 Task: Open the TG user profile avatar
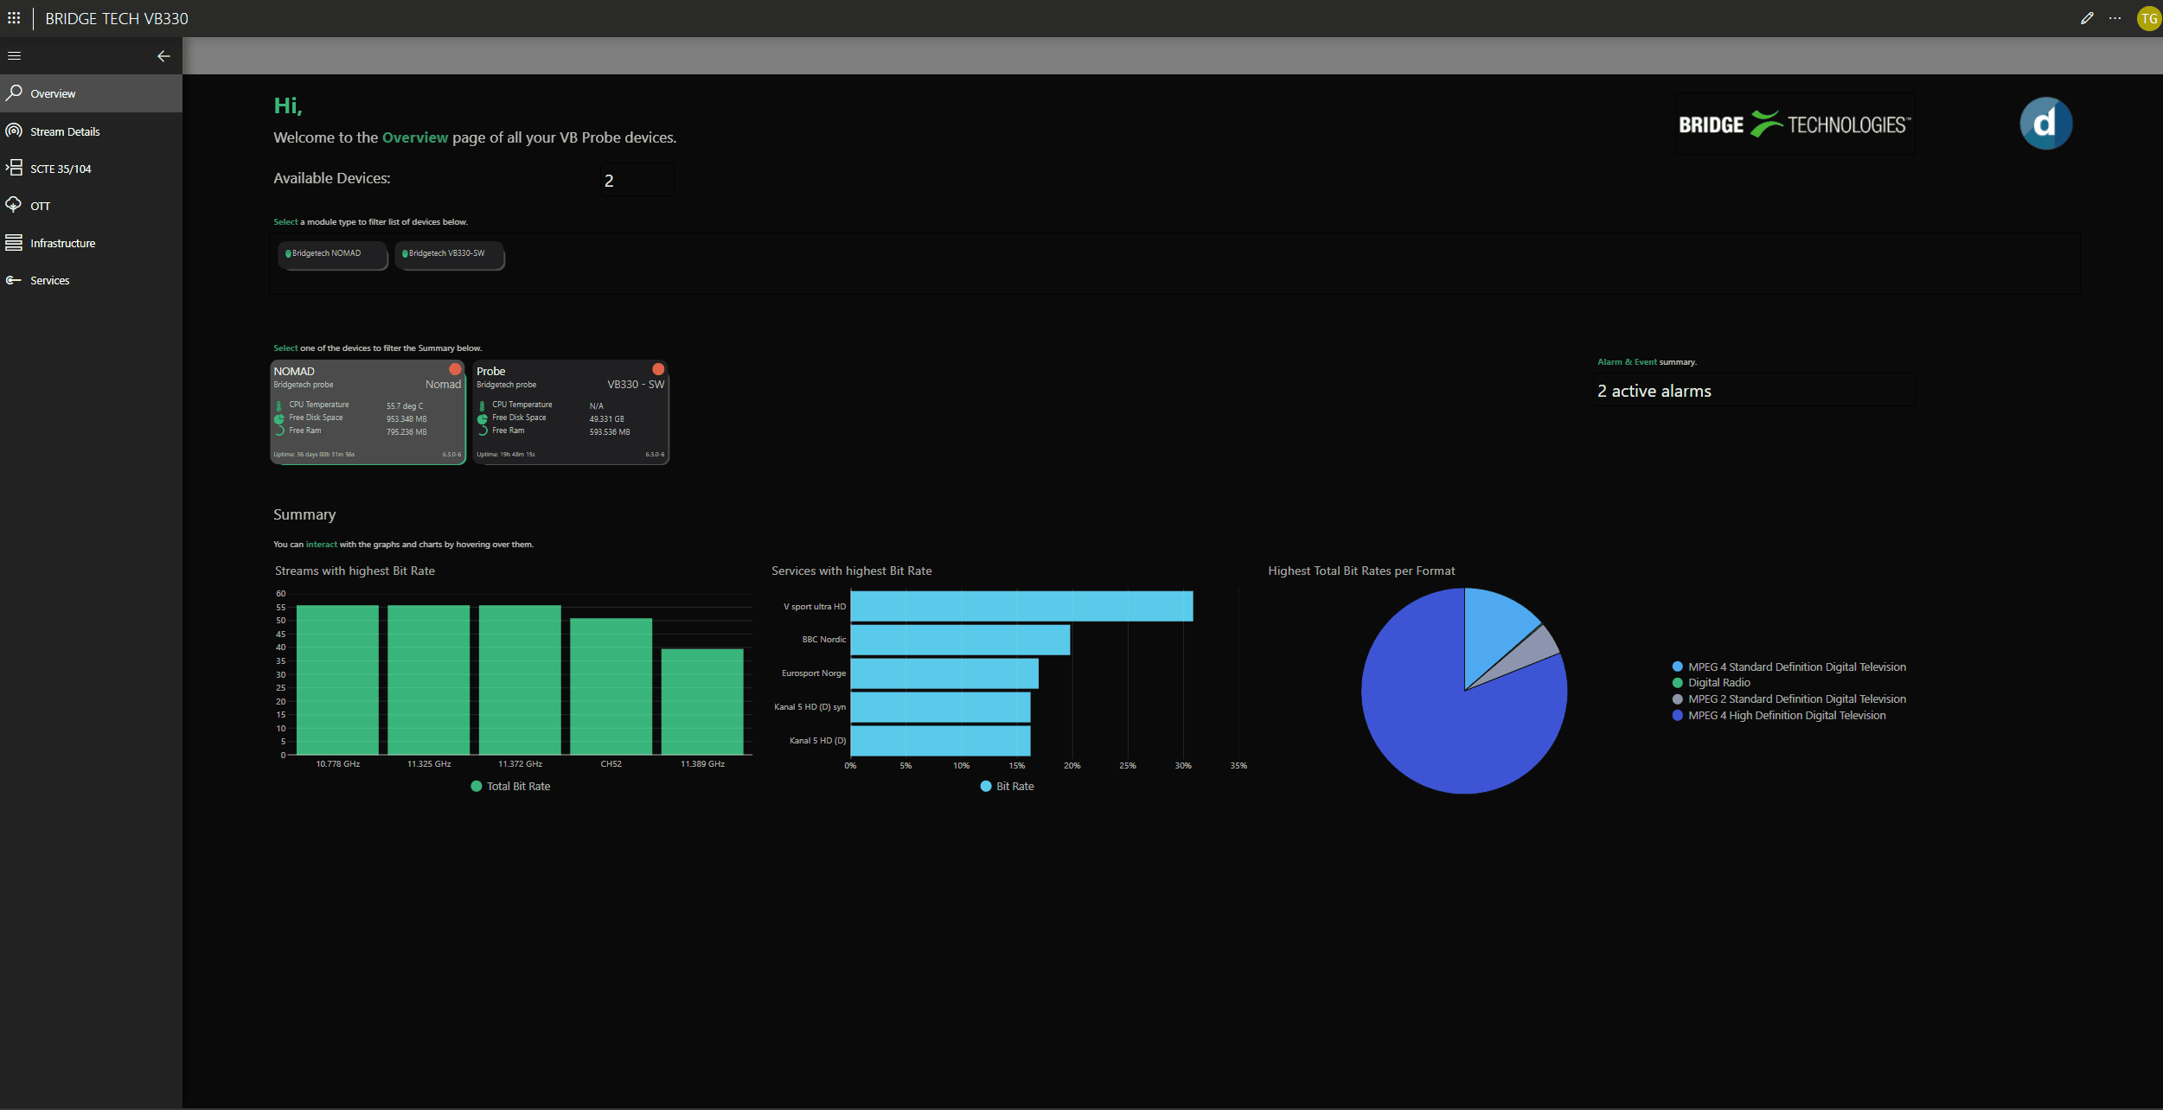pos(2148,18)
